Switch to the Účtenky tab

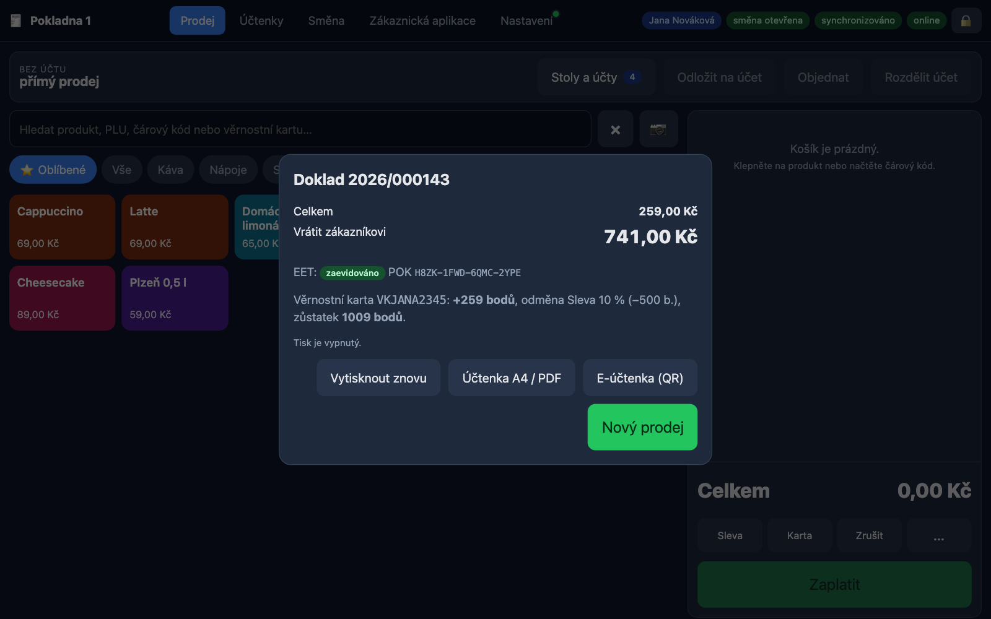pyautogui.click(x=261, y=20)
